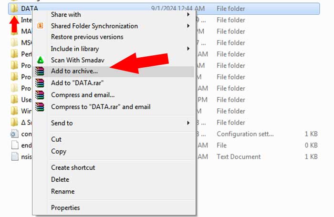Select Restore previous versions
334x217 pixels.
pyautogui.click(x=87, y=37)
